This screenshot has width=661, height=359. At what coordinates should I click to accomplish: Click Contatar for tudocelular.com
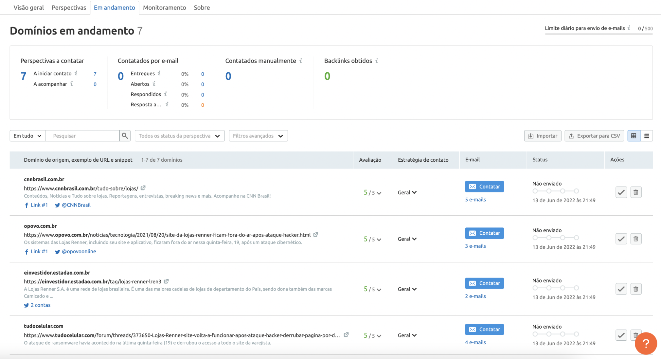pyautogui.click(x=484, y=329)
